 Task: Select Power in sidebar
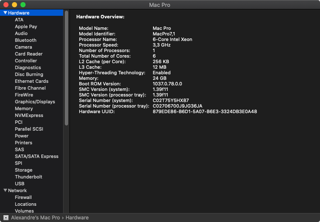click(22, 136)
